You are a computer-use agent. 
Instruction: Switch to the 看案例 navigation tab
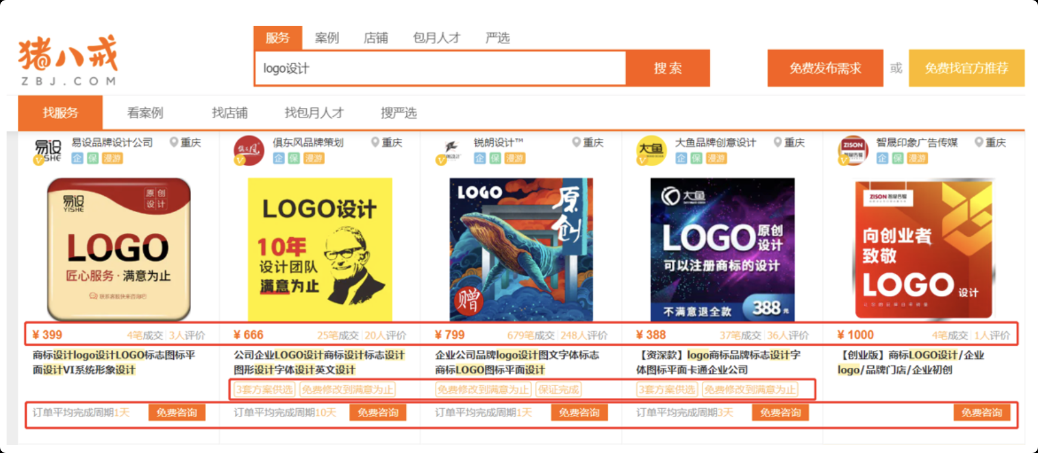coord(145,113)
